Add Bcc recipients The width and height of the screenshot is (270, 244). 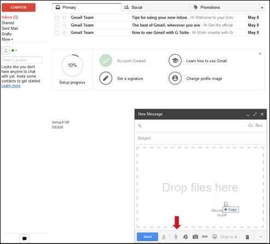coord(259,125)
